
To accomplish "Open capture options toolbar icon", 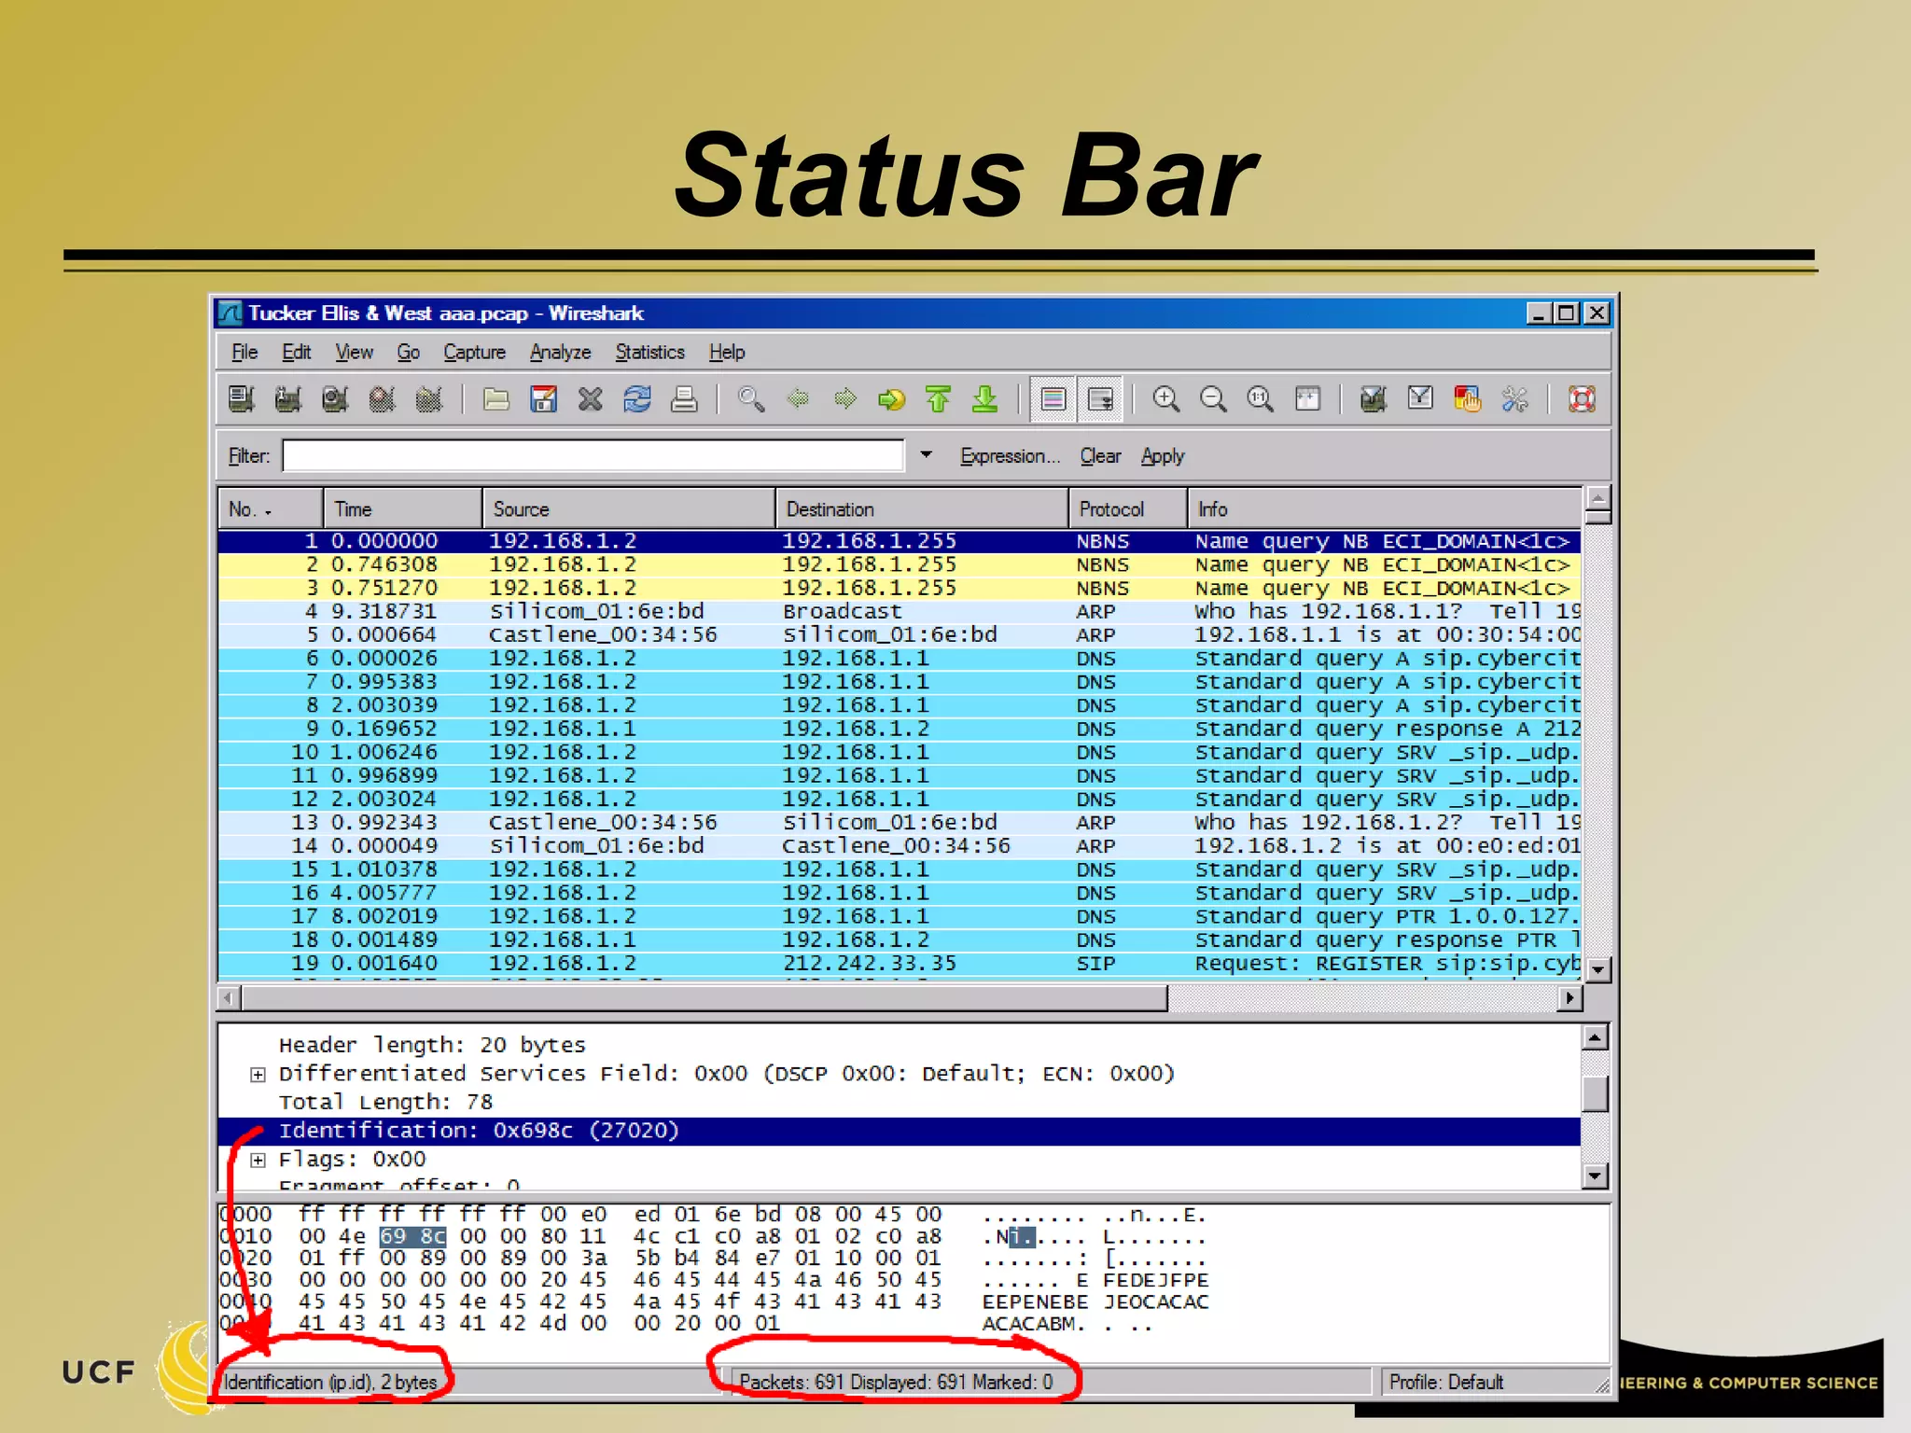I will (288, 399).
